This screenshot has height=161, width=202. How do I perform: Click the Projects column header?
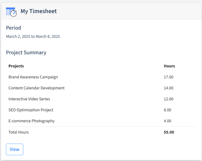[16, 66]
